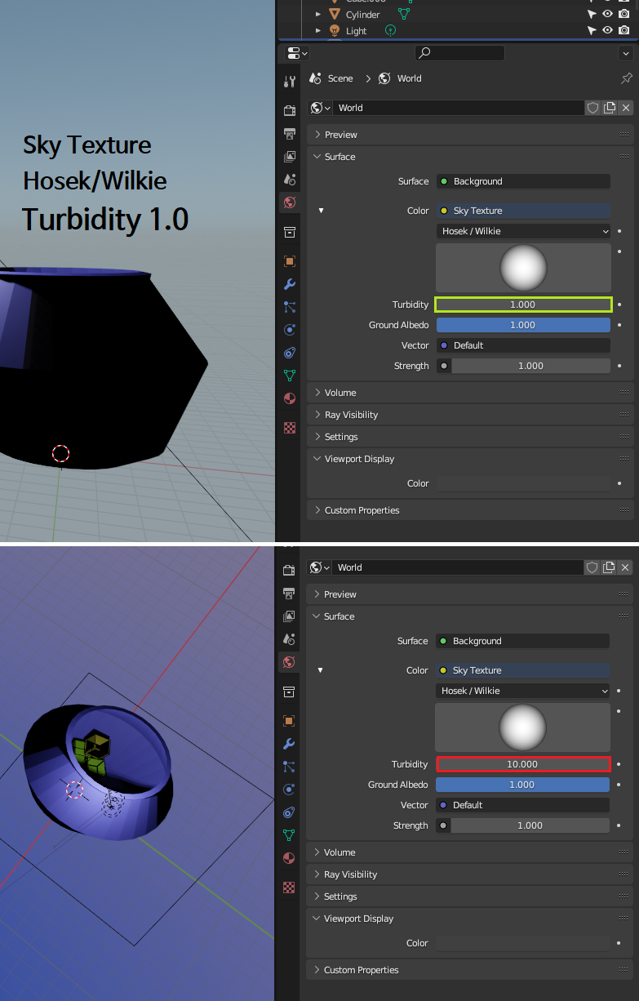Click the World name field, lower editor
639x1001 pixels.
[458, 567]
